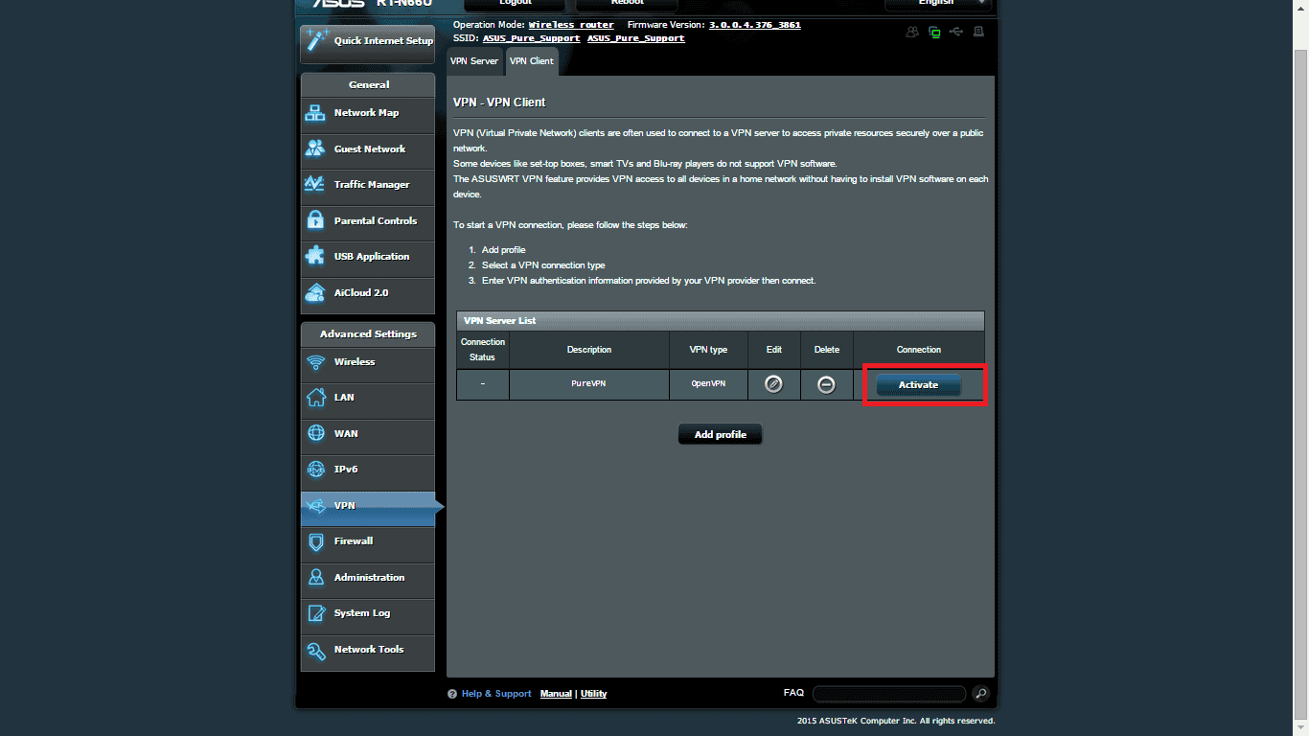Image resolution: width=1309 pixels, height=736 pixels.
Task: Open Network Map in sidebar
Action: (367, 113)
